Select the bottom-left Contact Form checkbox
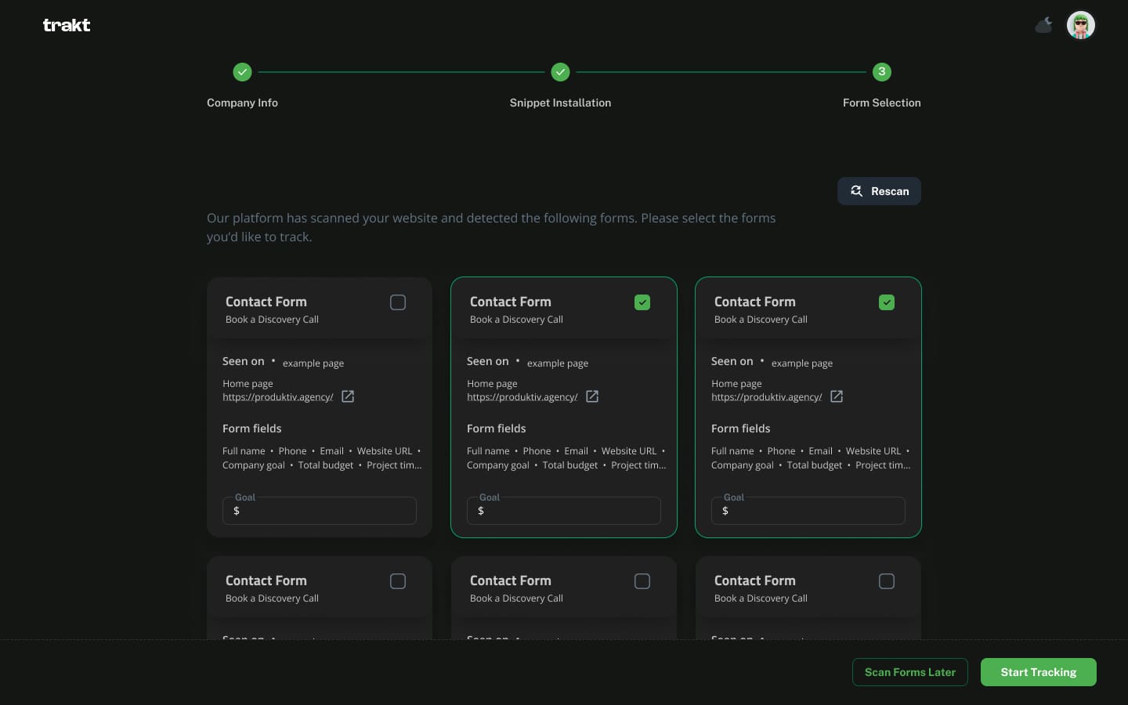 (x=398, y=581)
